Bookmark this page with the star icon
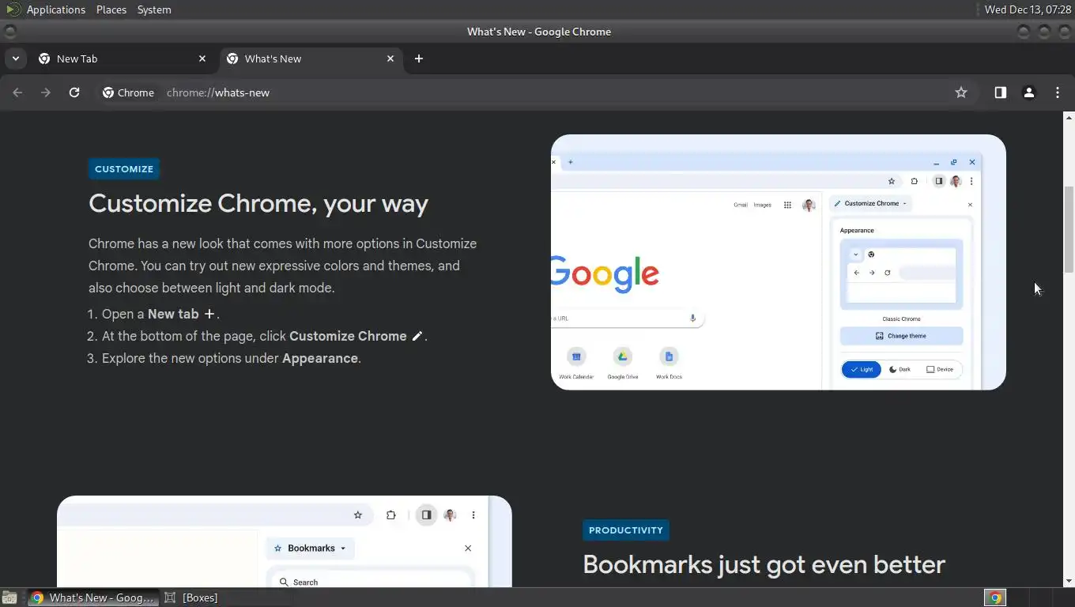 pyautogui.click(x=961, y=92)
